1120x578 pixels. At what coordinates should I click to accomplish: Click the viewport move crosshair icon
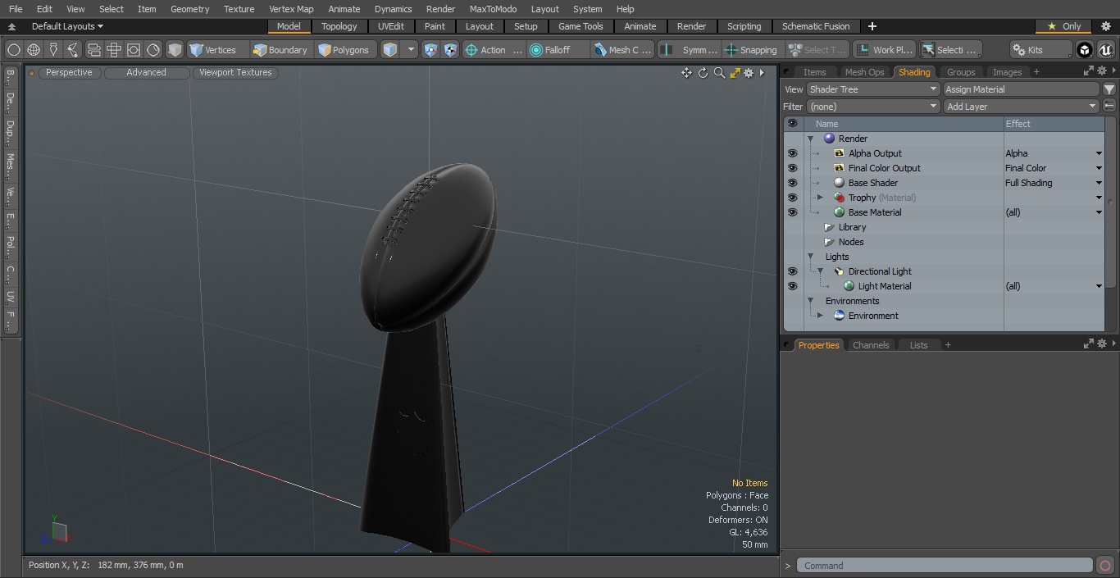coord(686,73)
